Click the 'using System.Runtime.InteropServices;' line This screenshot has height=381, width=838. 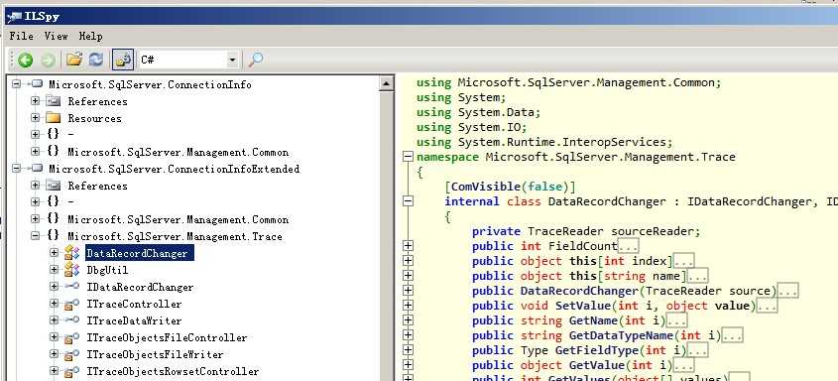click(x=544, y=142)
